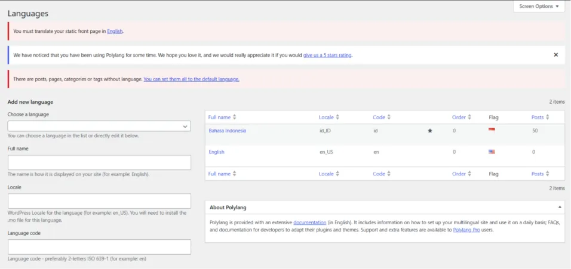Focus the Locale input field

(x=99, y=201)
